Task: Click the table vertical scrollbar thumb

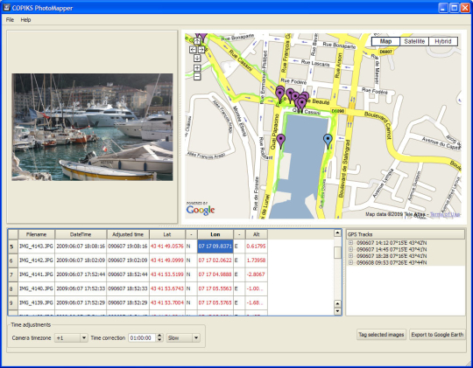Action: [x=337, y=253]
